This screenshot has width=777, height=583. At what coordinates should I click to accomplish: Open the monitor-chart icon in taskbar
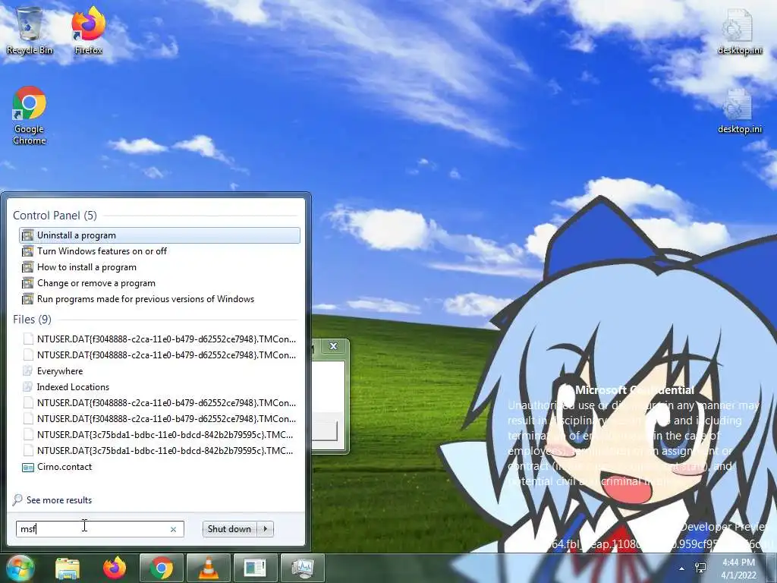click(303, 568)
